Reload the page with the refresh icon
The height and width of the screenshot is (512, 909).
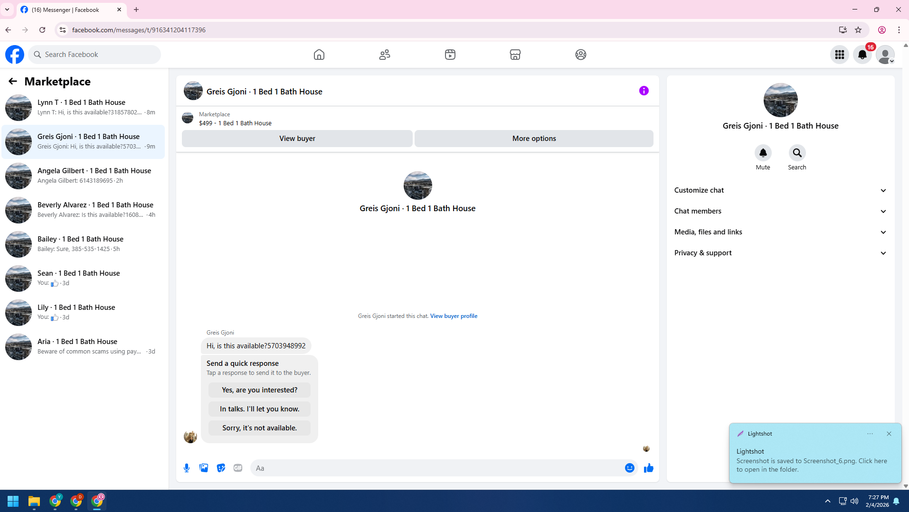(42, 30)
